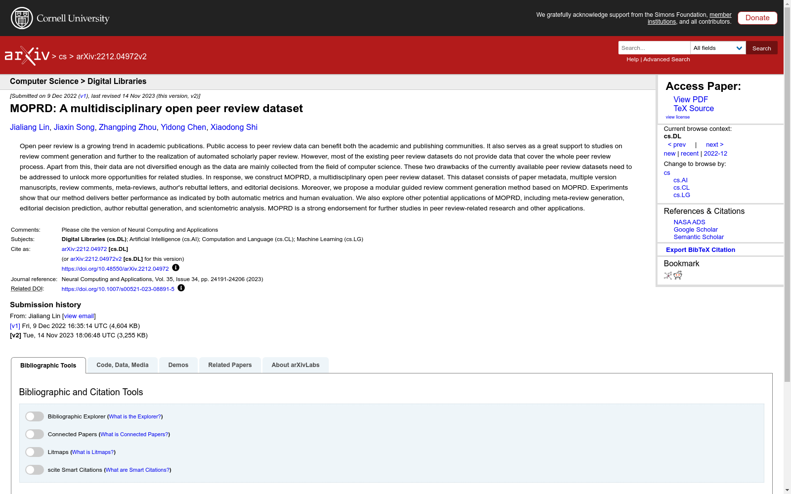
Task: Click the Cornell University logo
Action: (60, 18)
